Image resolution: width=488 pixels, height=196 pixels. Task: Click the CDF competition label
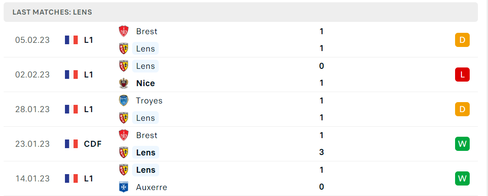[x=93, y=144]
